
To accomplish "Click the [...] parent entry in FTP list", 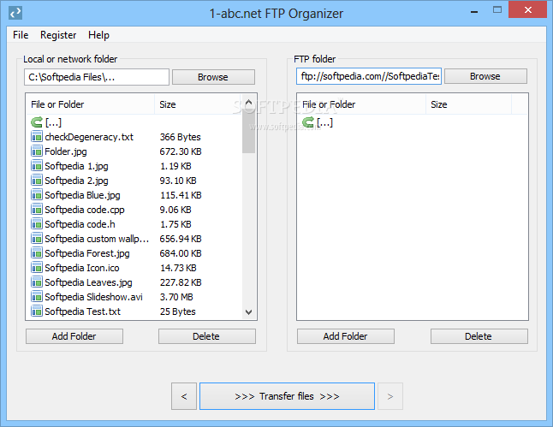I will (324, 122).
